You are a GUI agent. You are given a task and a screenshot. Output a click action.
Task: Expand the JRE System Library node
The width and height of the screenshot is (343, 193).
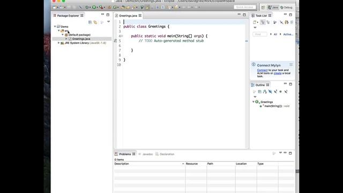coord(58,43)
